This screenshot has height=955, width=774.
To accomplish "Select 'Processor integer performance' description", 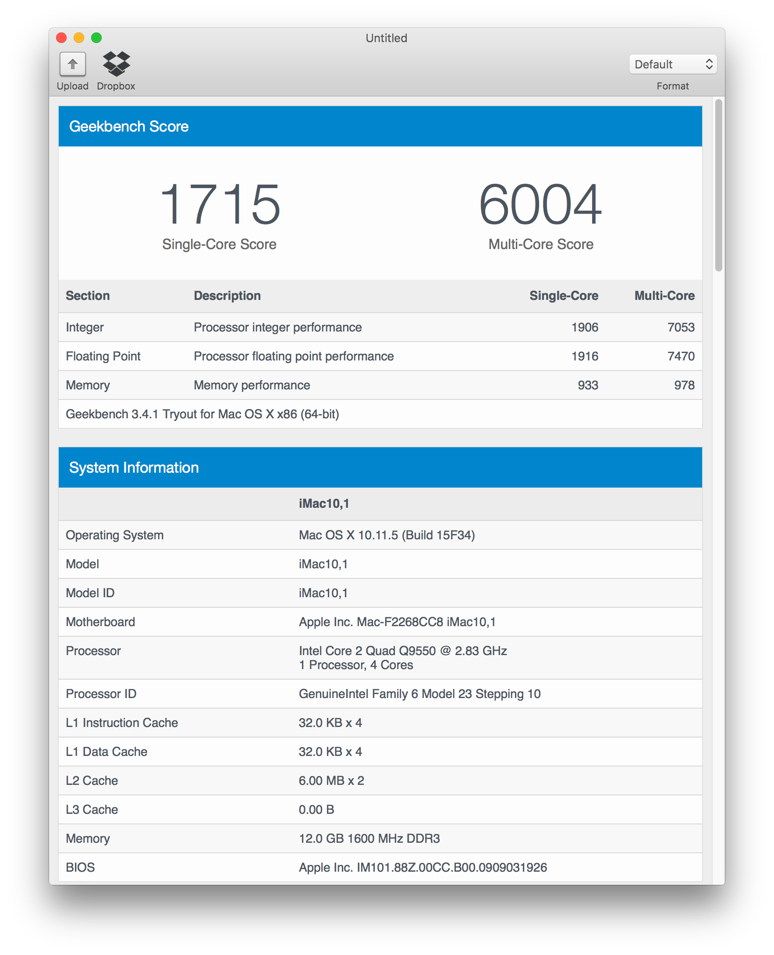I will [278, 328].
